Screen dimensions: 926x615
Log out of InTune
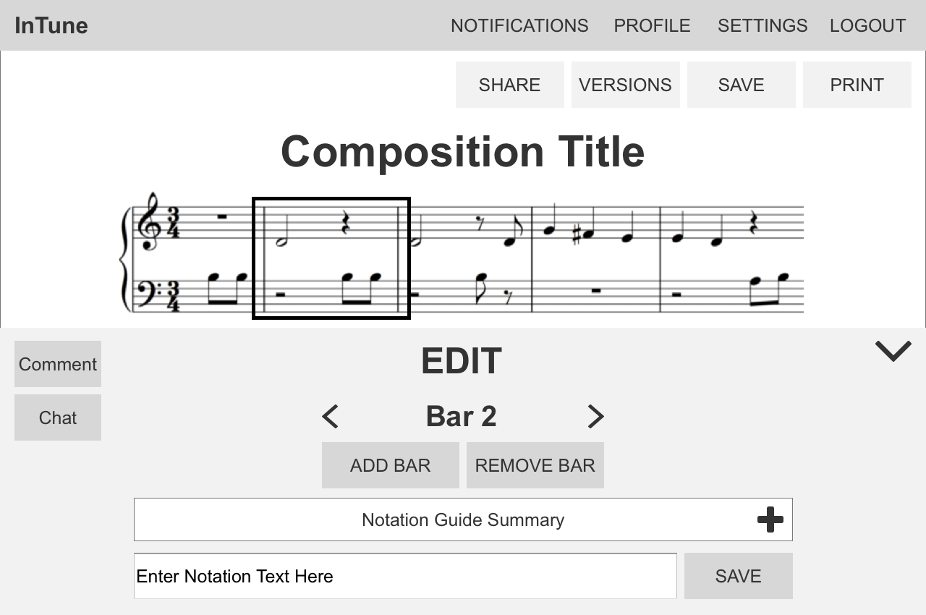(867, 25)
